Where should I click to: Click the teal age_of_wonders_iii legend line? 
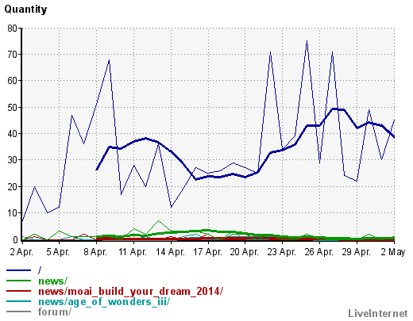coord(18,301)
